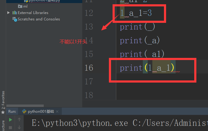Click line number 12 in gutter
This screenshot has width=208, height=131.
[x=89, y=13]
